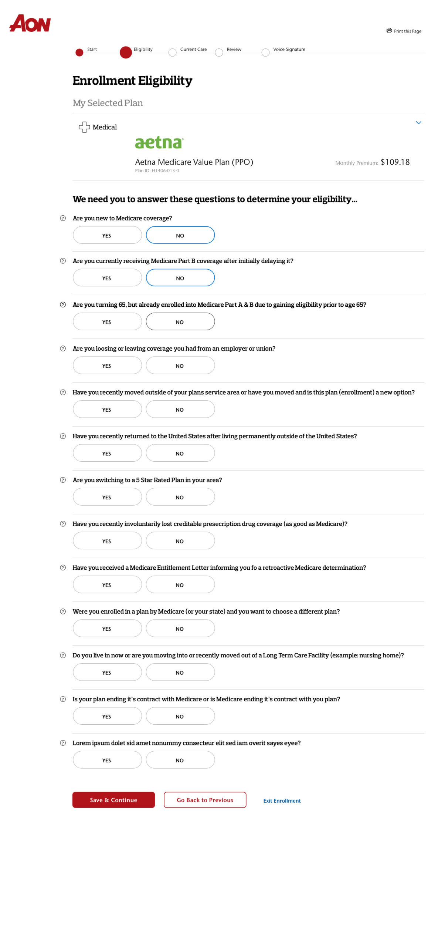This screenshot has width=438, height=947.
Task: Choose YES for switching to 5 Star Rated Plan
Action: tap(107, 497)
